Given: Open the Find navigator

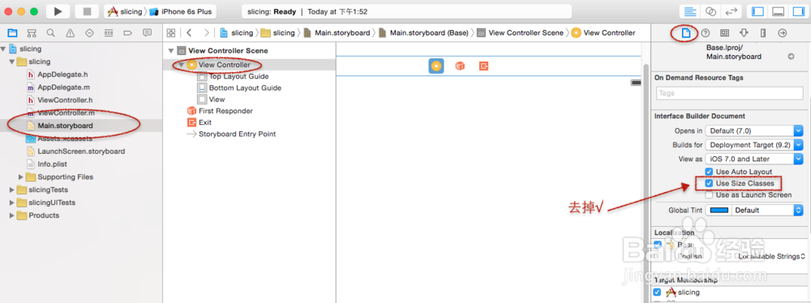Looking at the screenshot, I should pos(50,32).
